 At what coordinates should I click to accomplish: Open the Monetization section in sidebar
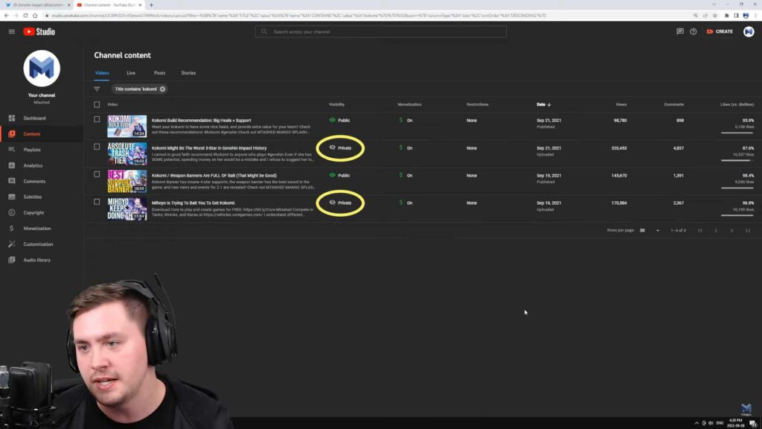point(36,229)
